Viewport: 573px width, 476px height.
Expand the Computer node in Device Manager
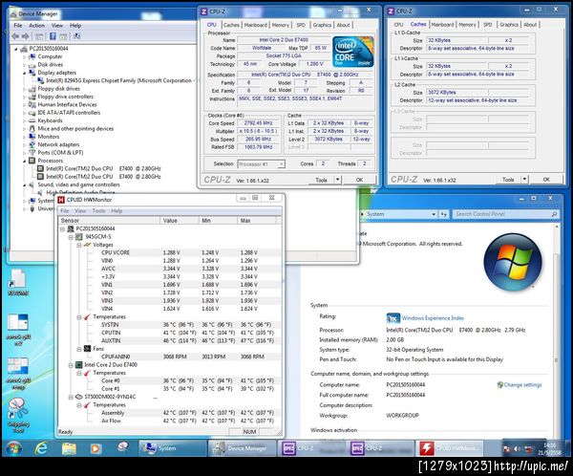pos(25,56)
